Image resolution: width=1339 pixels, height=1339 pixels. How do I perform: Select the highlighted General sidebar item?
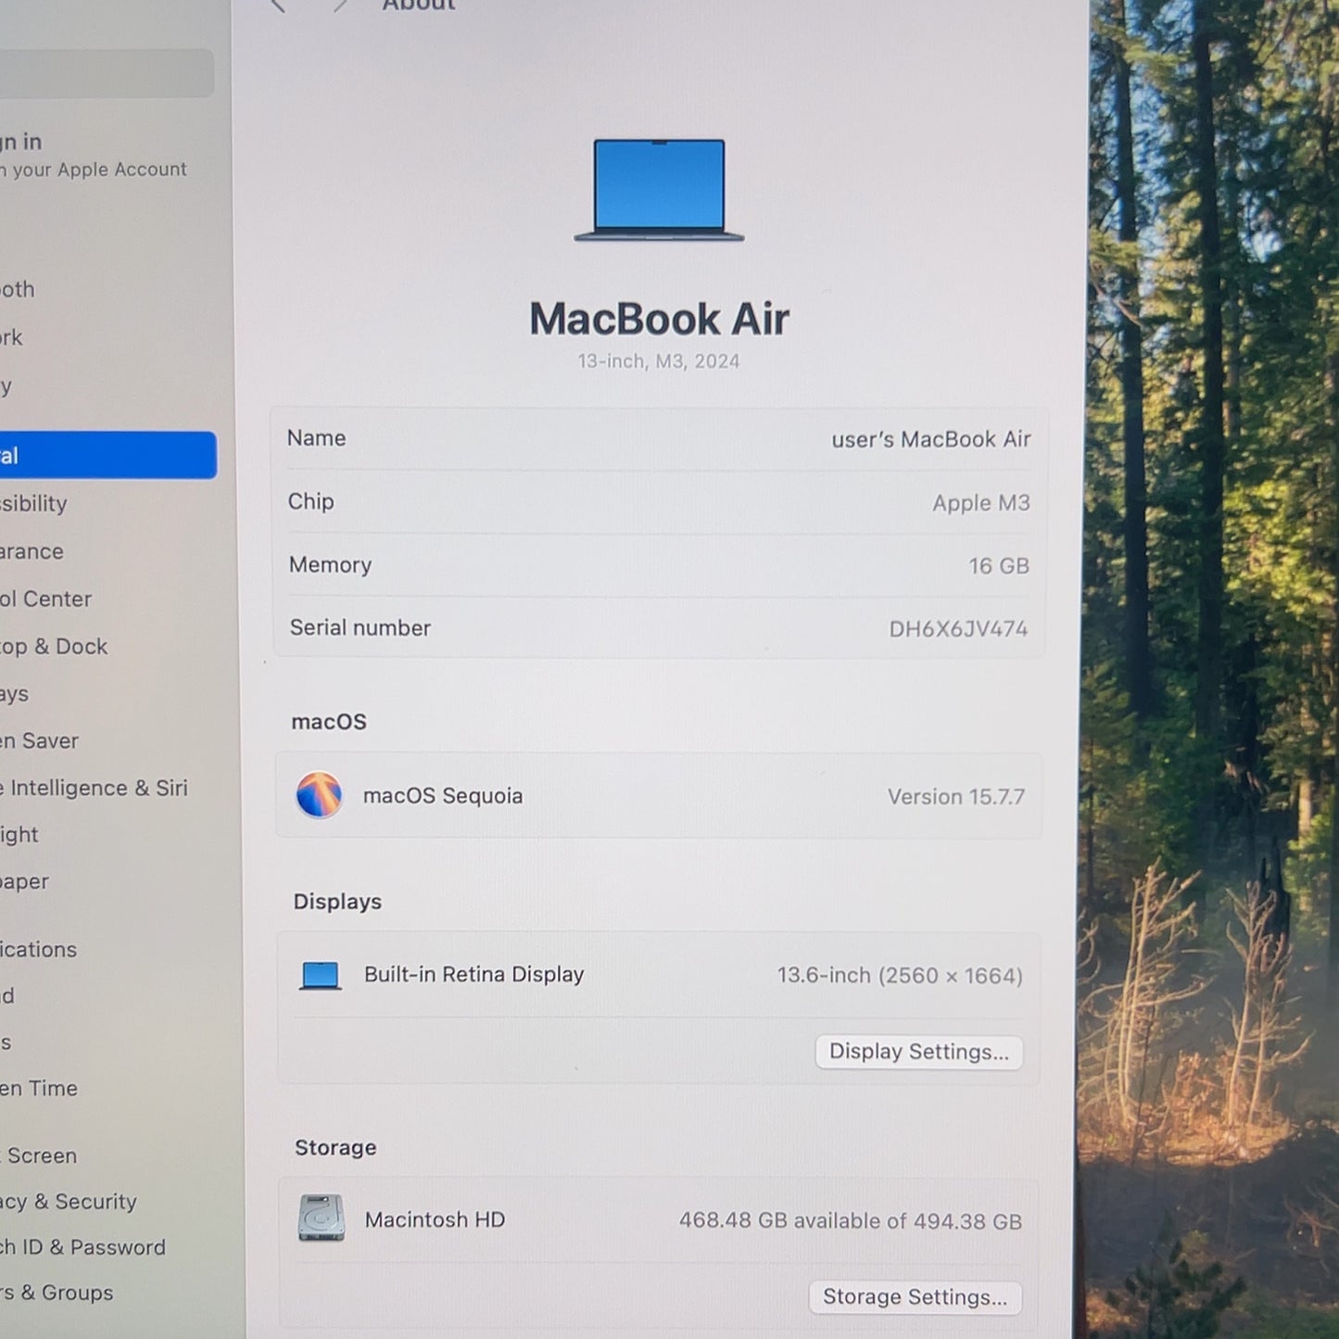107,455
